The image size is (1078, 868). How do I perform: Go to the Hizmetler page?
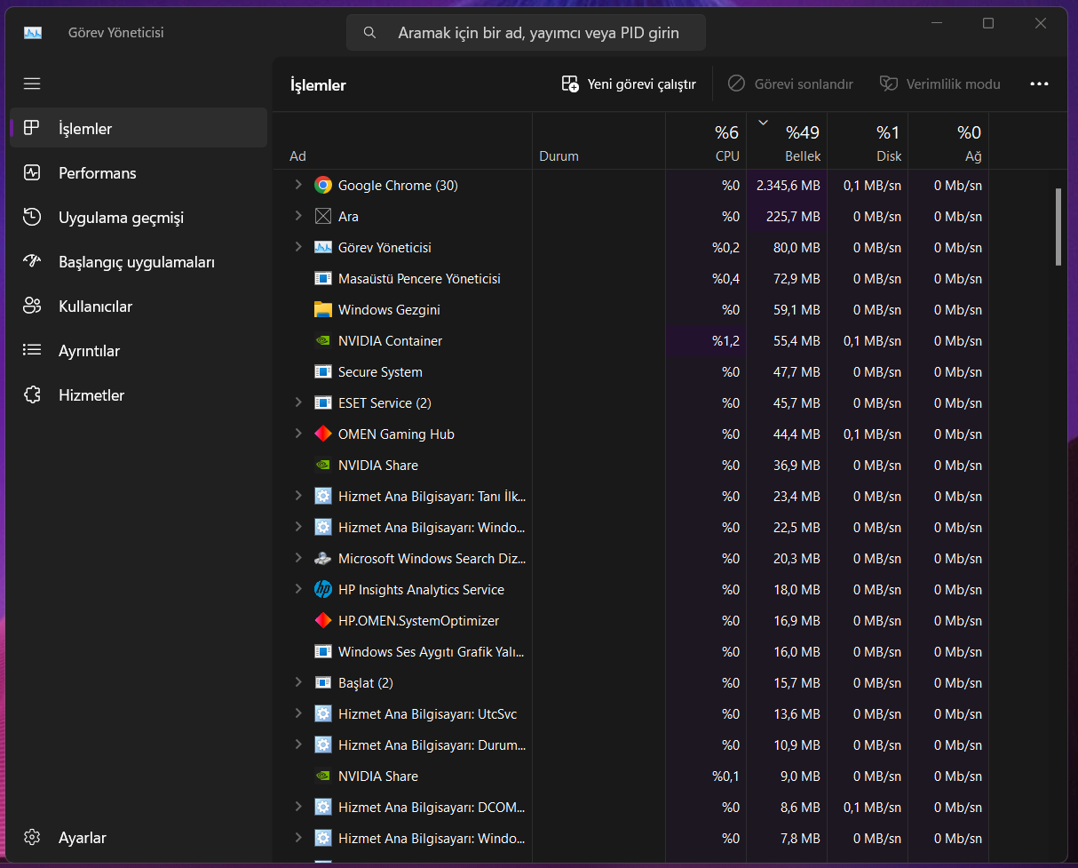point(91,395)
